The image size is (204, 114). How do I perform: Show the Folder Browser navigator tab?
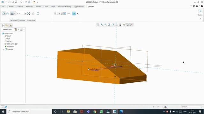6,25
